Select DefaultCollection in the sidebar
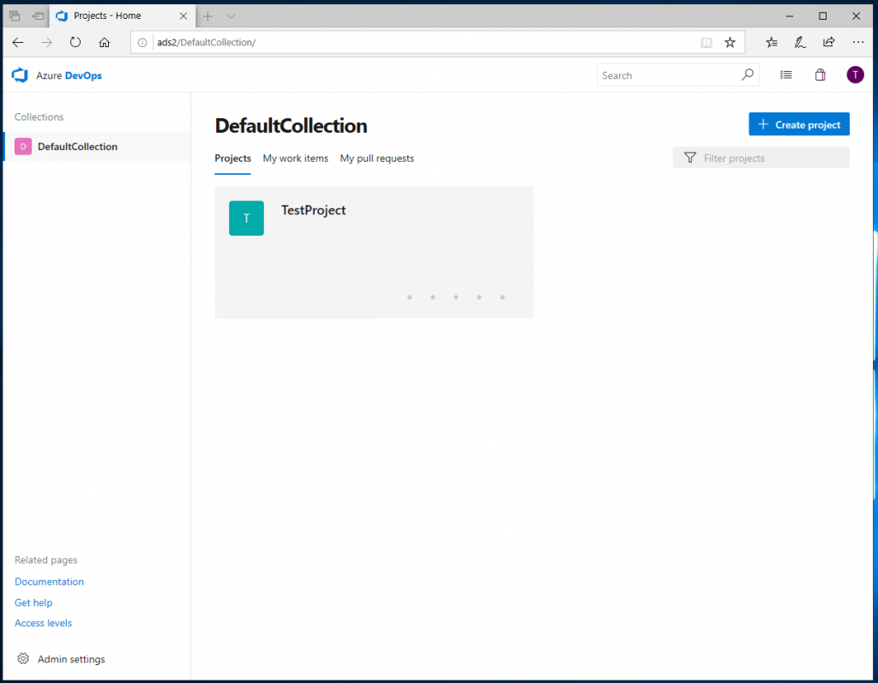The height and width of the screenshot is (683, 878). click(77, 147)
